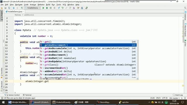Choose getAndAdd(int delta) suggestion

tap(88, 52)
